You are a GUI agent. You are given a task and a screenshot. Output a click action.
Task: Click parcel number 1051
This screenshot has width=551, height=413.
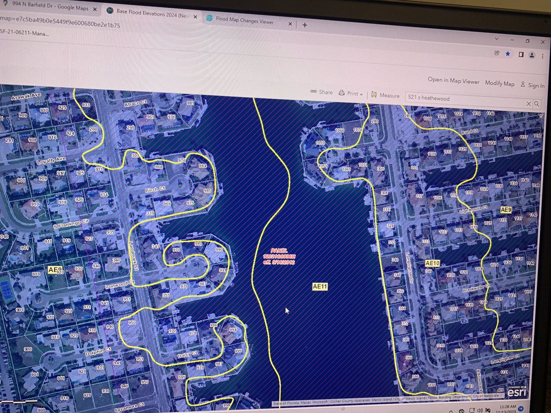point(322,166)
